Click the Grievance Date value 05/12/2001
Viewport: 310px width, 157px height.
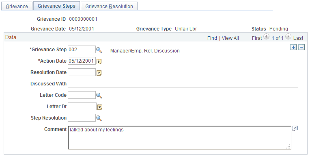tap(82, 29)
